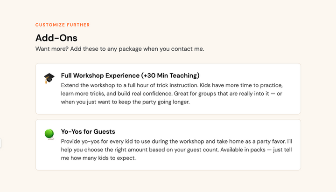Click 'Available in packs' in yo-yo description

pyautogui.click(x=243, y=150)
